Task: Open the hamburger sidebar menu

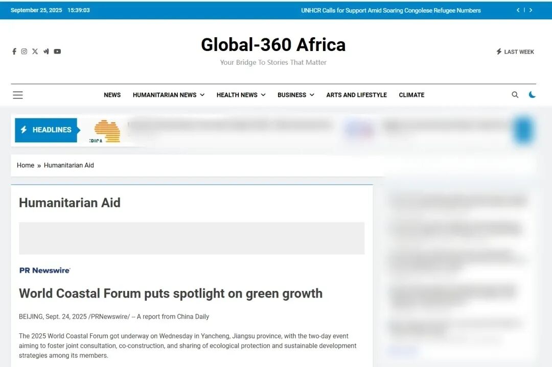Action: coord(18,95)
